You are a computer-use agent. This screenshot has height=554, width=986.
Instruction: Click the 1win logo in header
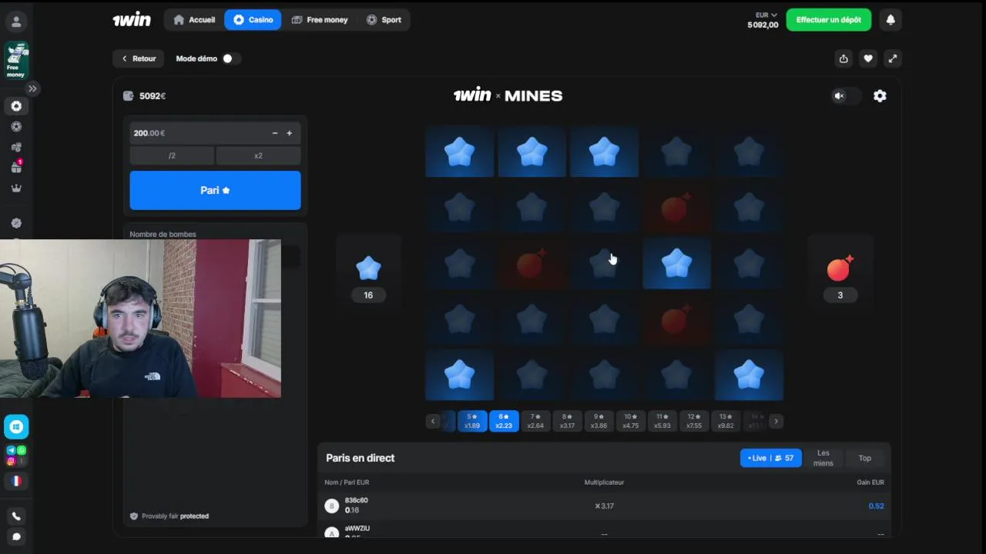(x=132, y=20)
